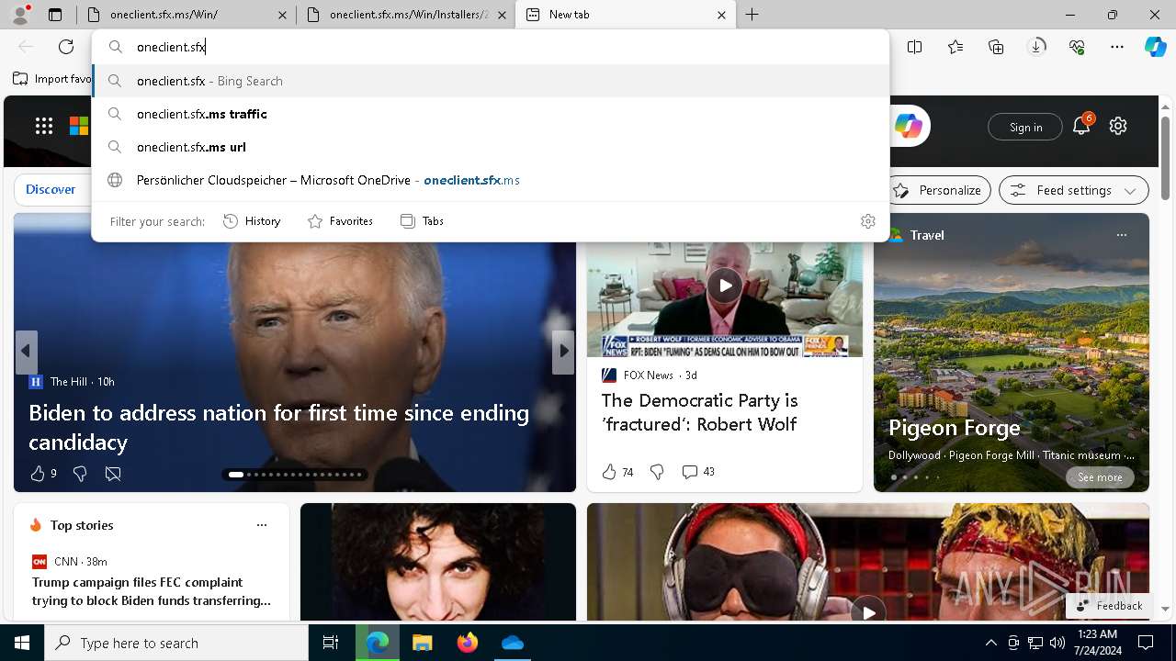Open Task View from taskbar
1176x661 pixels.
tap(331, 643)
